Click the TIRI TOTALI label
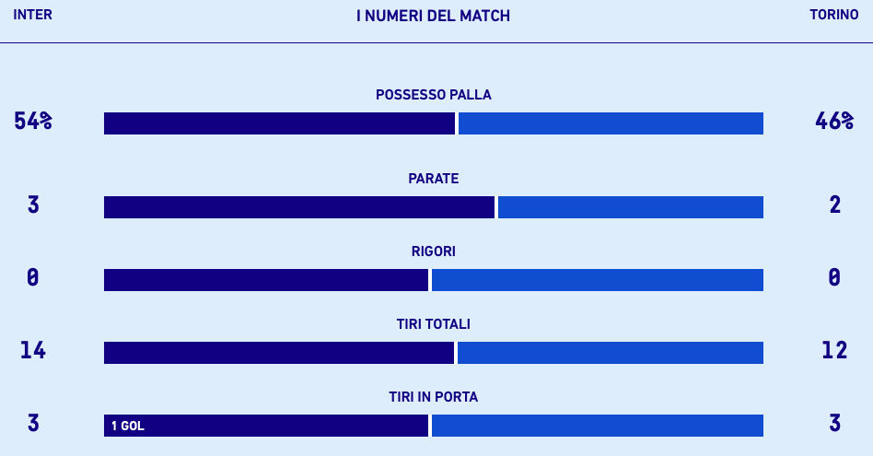 (434, 324)
